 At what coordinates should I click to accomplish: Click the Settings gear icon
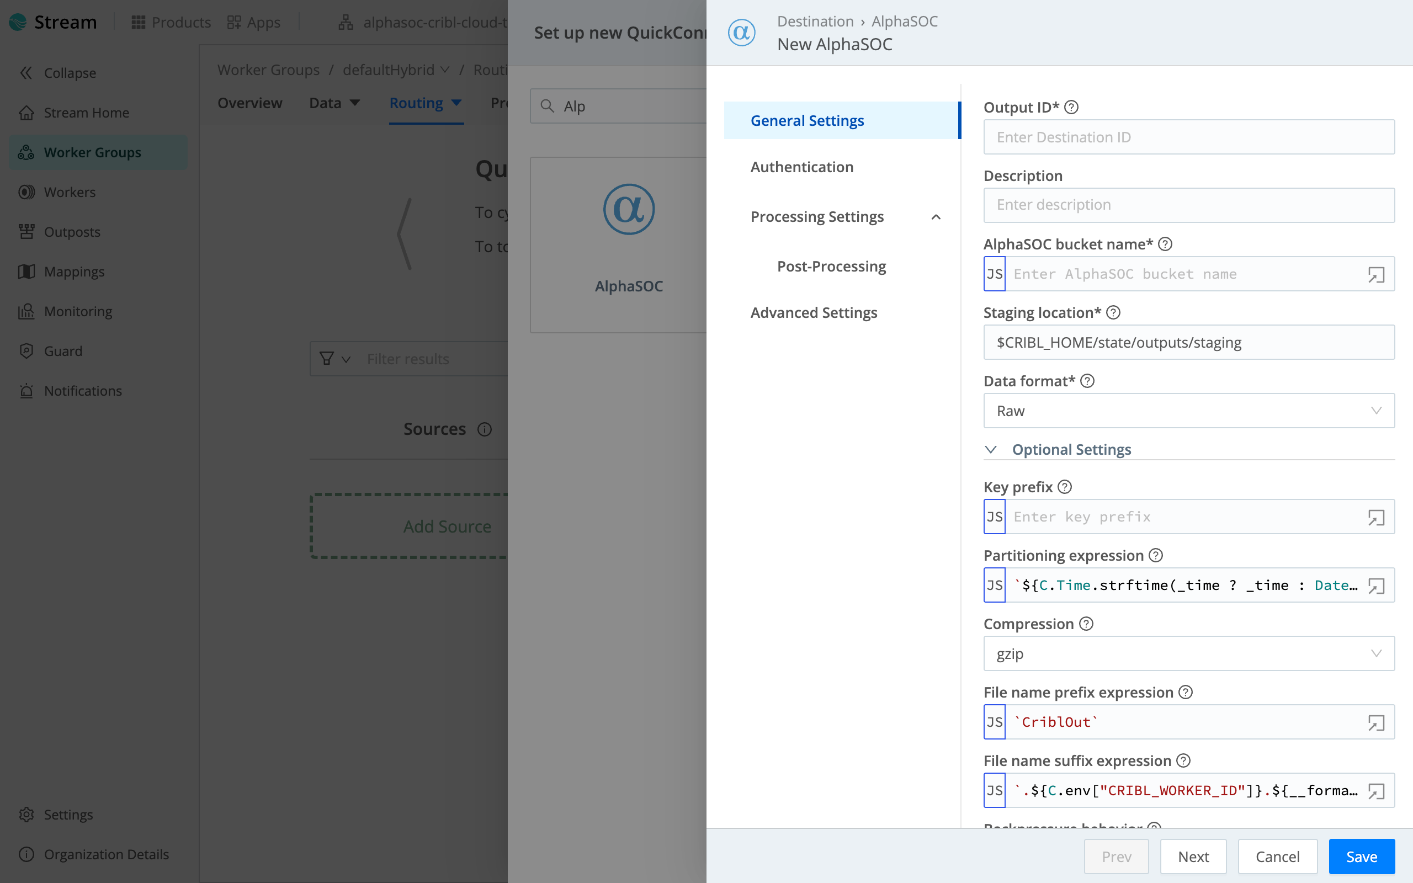point(26,815)
